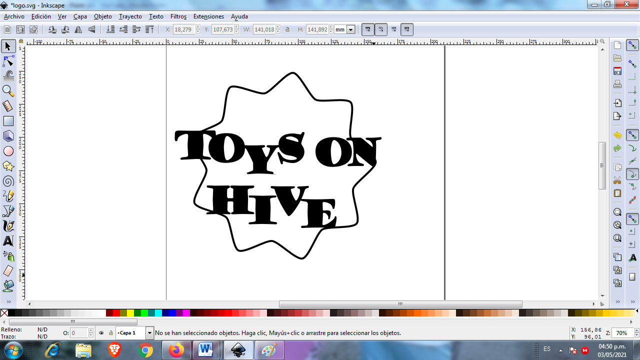Select the Text tool in toolbox
This screenshot has height=360, width=640.
pyautogui.click(x=8, y=241)
